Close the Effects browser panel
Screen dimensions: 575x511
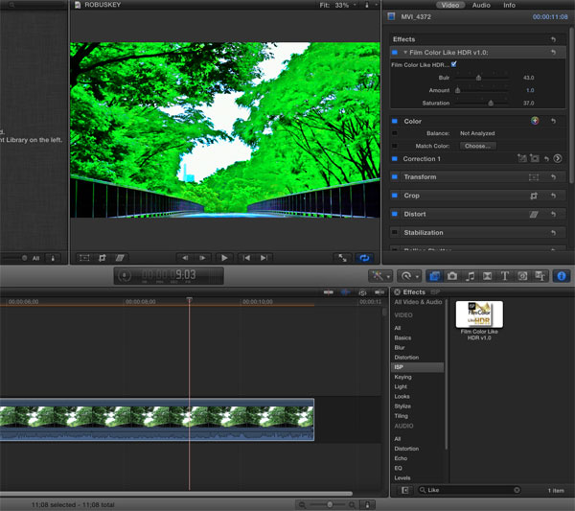tap(397, 292)
